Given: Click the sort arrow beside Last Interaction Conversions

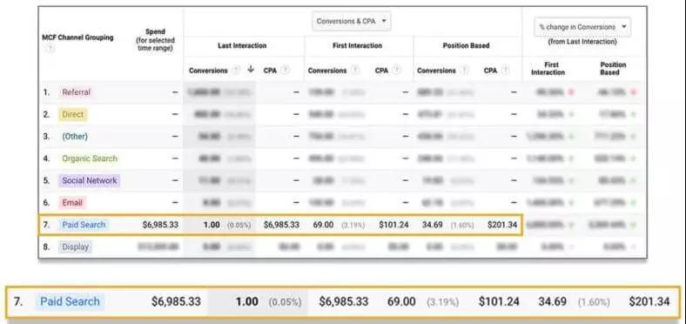Looking at the screenshot, I should tap(251, 69).
